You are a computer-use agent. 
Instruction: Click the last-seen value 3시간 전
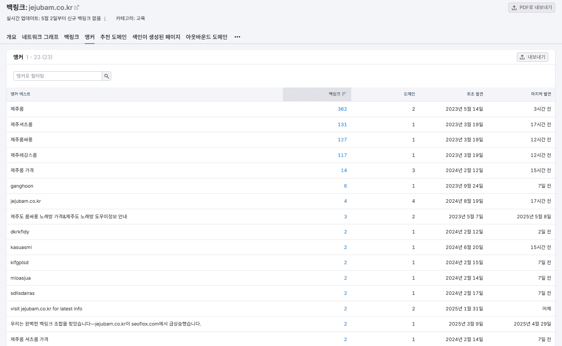[x=542, y=109]
